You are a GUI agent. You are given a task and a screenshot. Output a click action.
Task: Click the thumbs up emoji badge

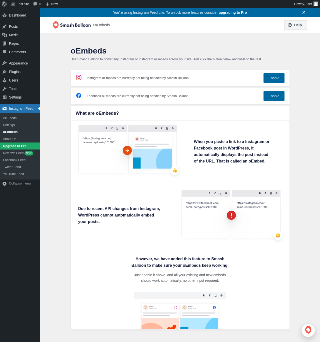(x=175, y=170)
